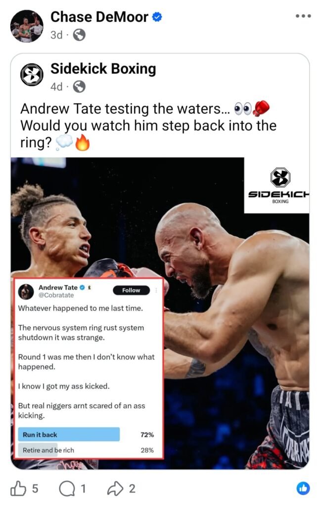Click the Sidekick Boxing logo on the image
320x506 pixels.
[280, 185]
